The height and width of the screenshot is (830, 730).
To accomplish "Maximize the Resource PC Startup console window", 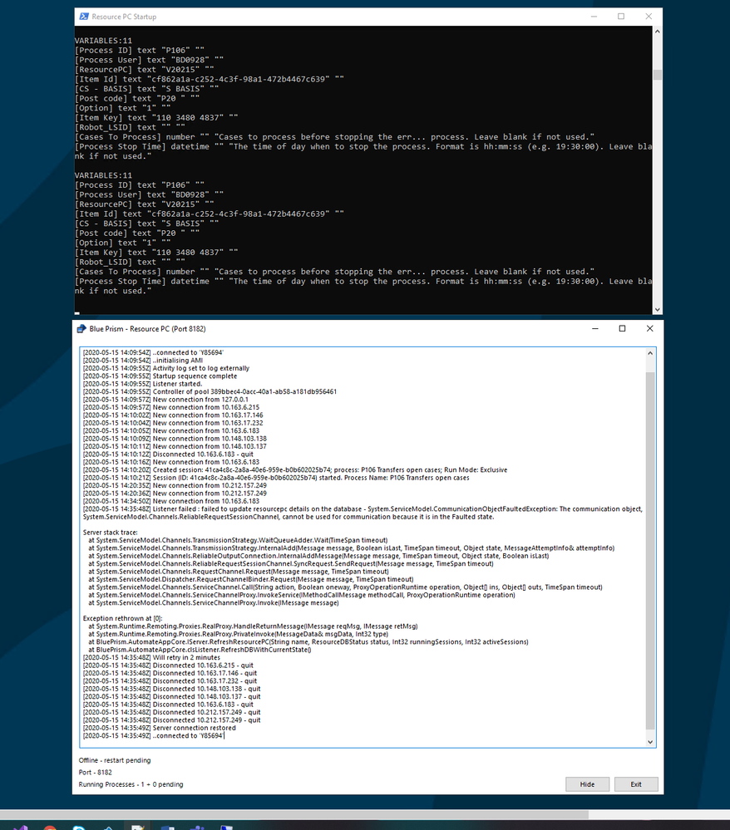I will click(621, 17).
